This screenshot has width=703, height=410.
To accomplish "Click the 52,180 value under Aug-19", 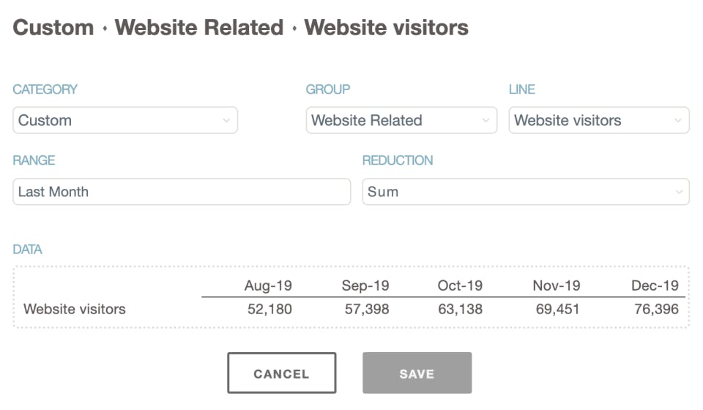I will [x=269, y=309].
